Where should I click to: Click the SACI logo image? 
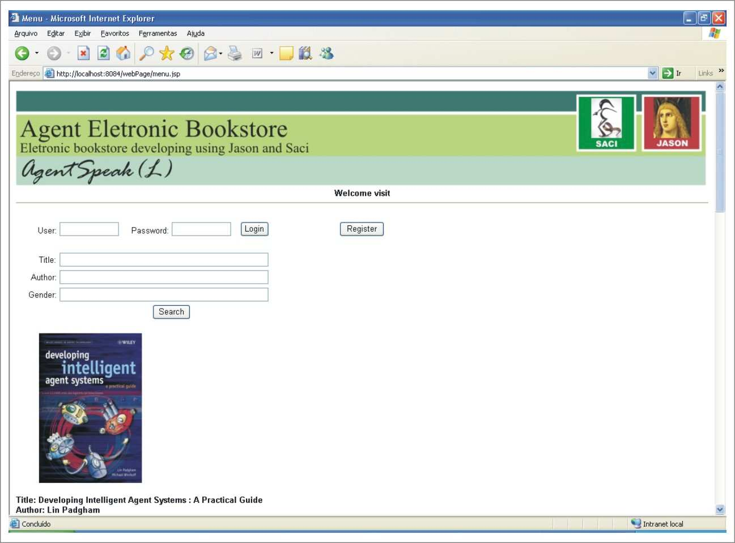click(606, 123)
